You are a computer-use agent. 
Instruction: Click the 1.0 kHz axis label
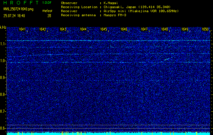pos(3,61)
